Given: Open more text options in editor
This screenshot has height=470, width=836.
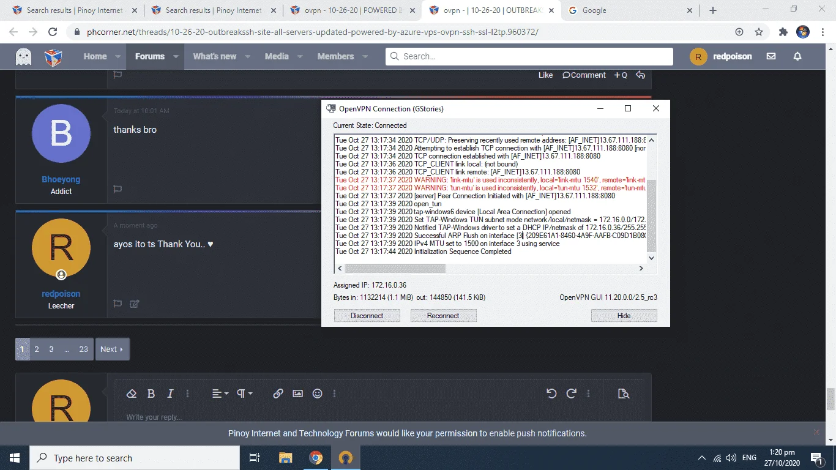Looking at the screenshot, I should (x=188, y=394).
